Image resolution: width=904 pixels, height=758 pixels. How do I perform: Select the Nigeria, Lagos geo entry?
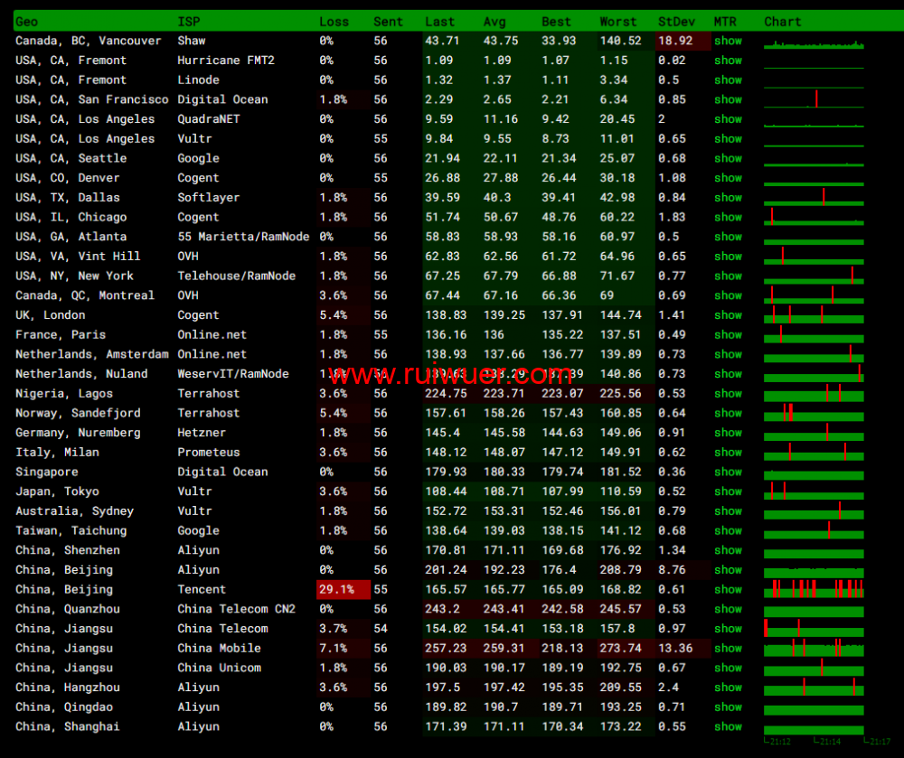click(64, 394)
